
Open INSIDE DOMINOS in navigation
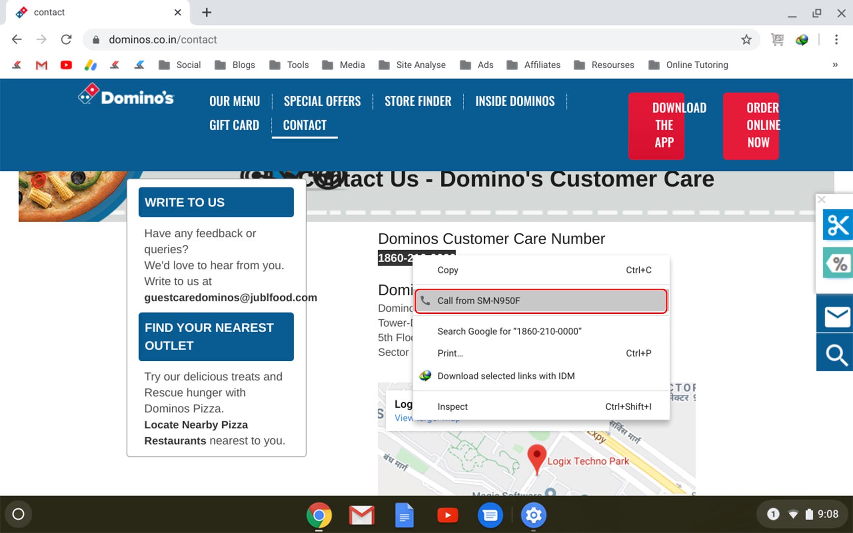click(515, 101)
